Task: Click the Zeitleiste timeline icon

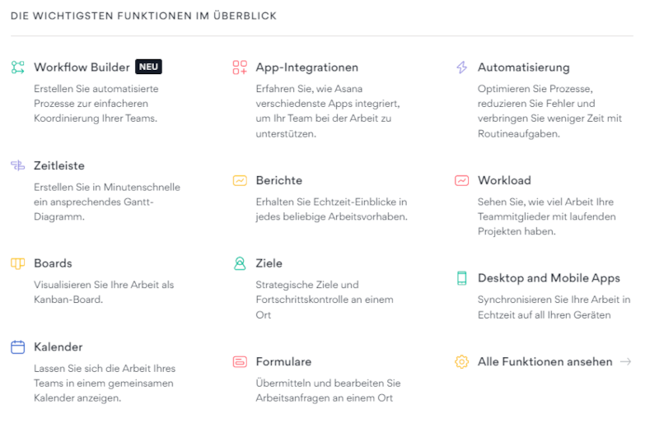Action: click(18, 165)
